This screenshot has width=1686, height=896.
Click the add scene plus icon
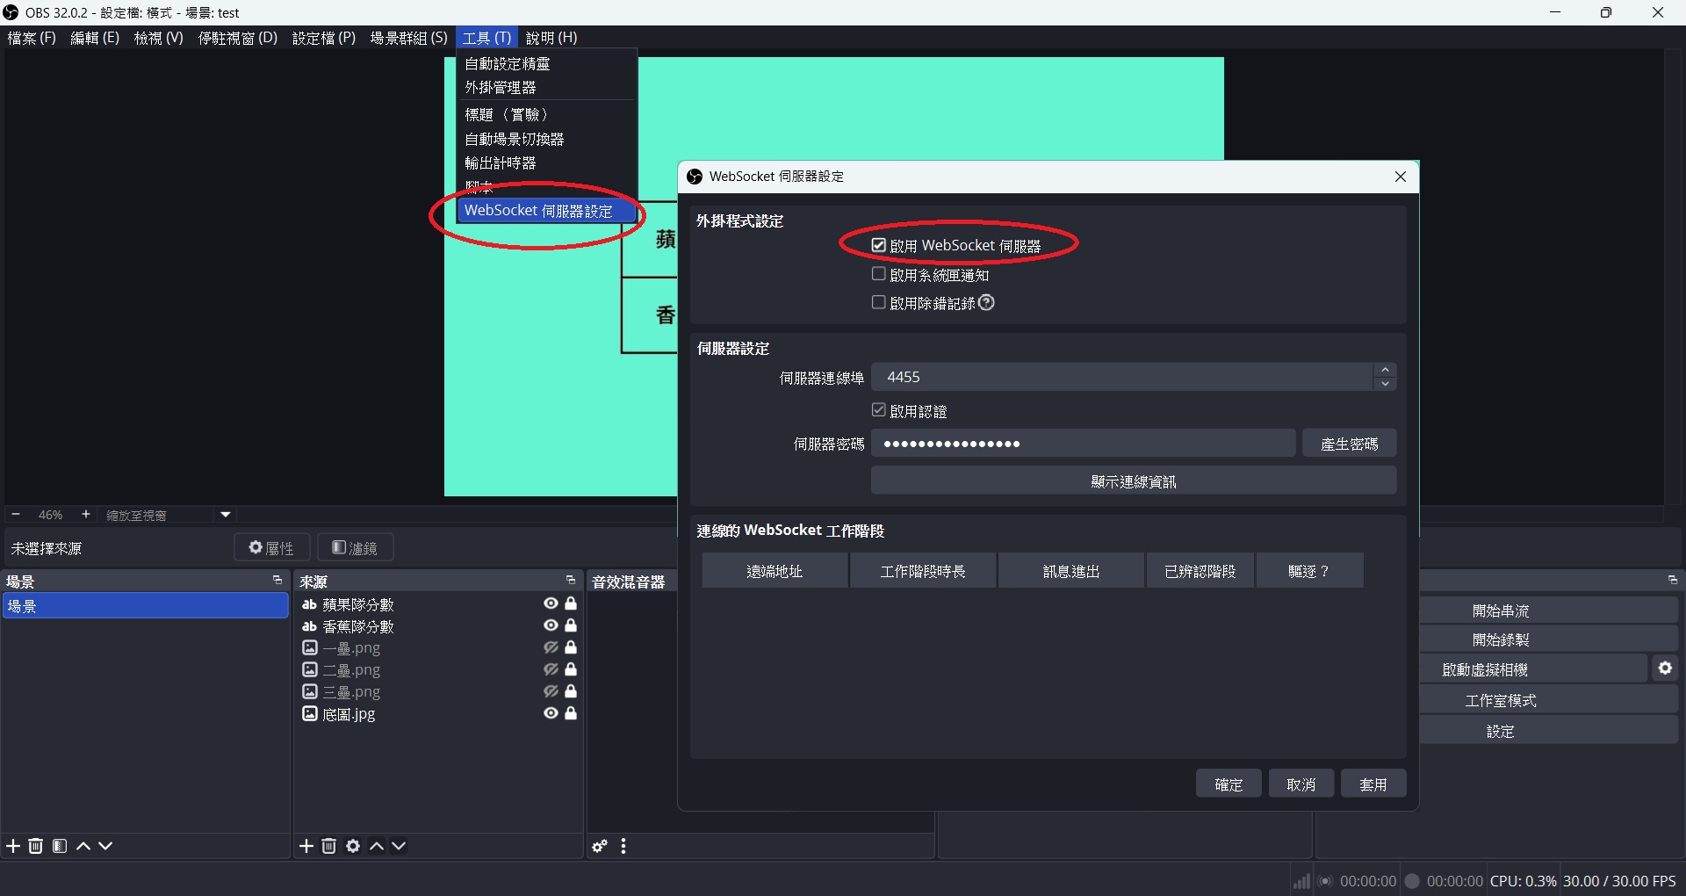coord(13,846)
